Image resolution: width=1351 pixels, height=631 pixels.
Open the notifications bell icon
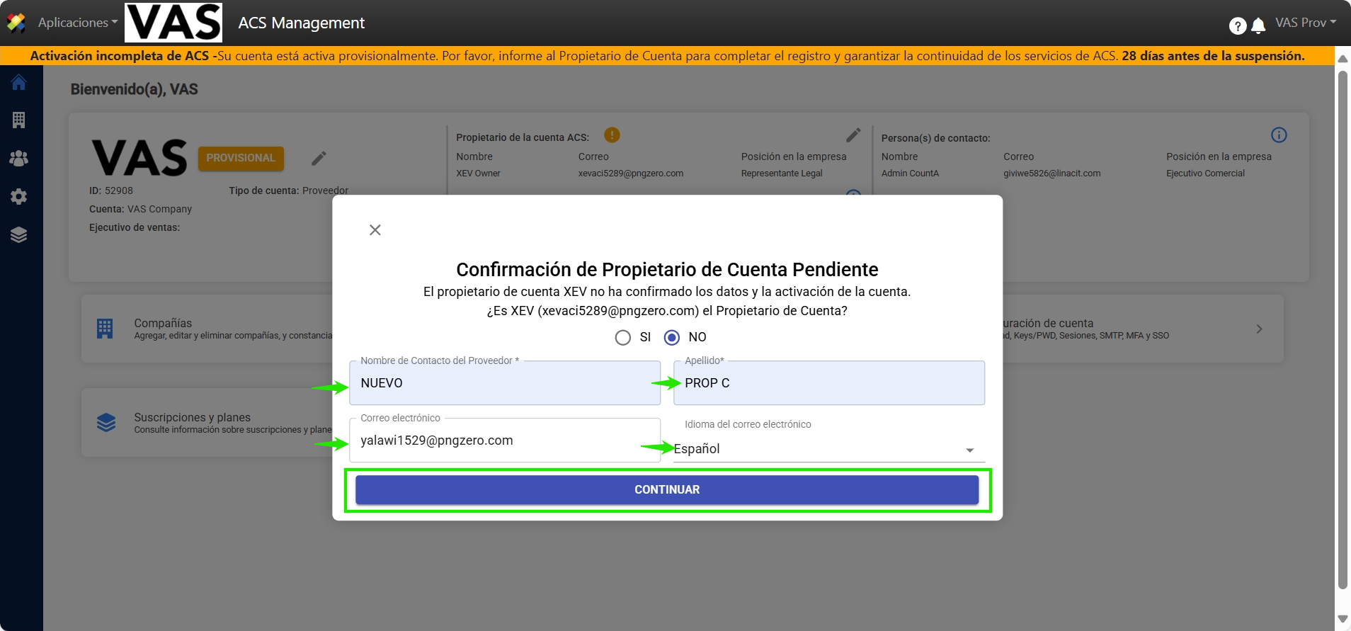coord(1258,26)
